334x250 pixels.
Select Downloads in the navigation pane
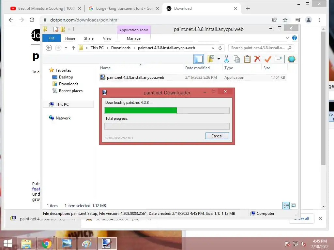[x=68, y=84]
